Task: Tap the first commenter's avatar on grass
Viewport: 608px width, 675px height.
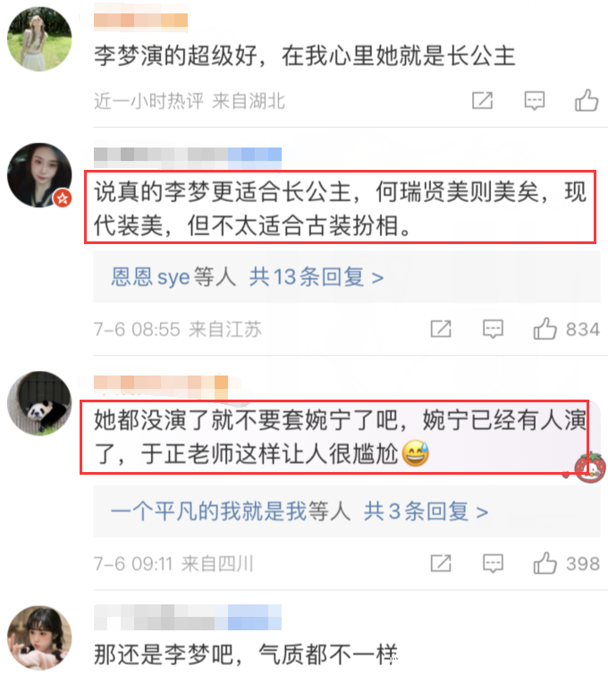Action: coord(39,38)
